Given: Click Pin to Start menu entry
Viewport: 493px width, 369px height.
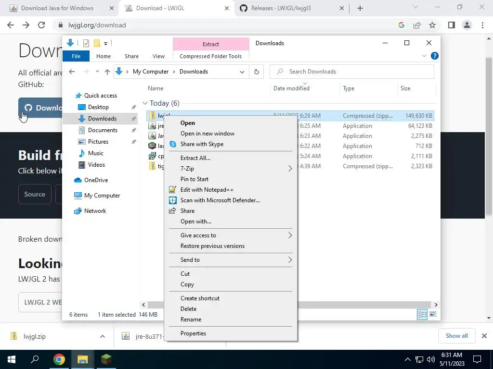Looking at the screenshot, I should click(x=195, y=179).
